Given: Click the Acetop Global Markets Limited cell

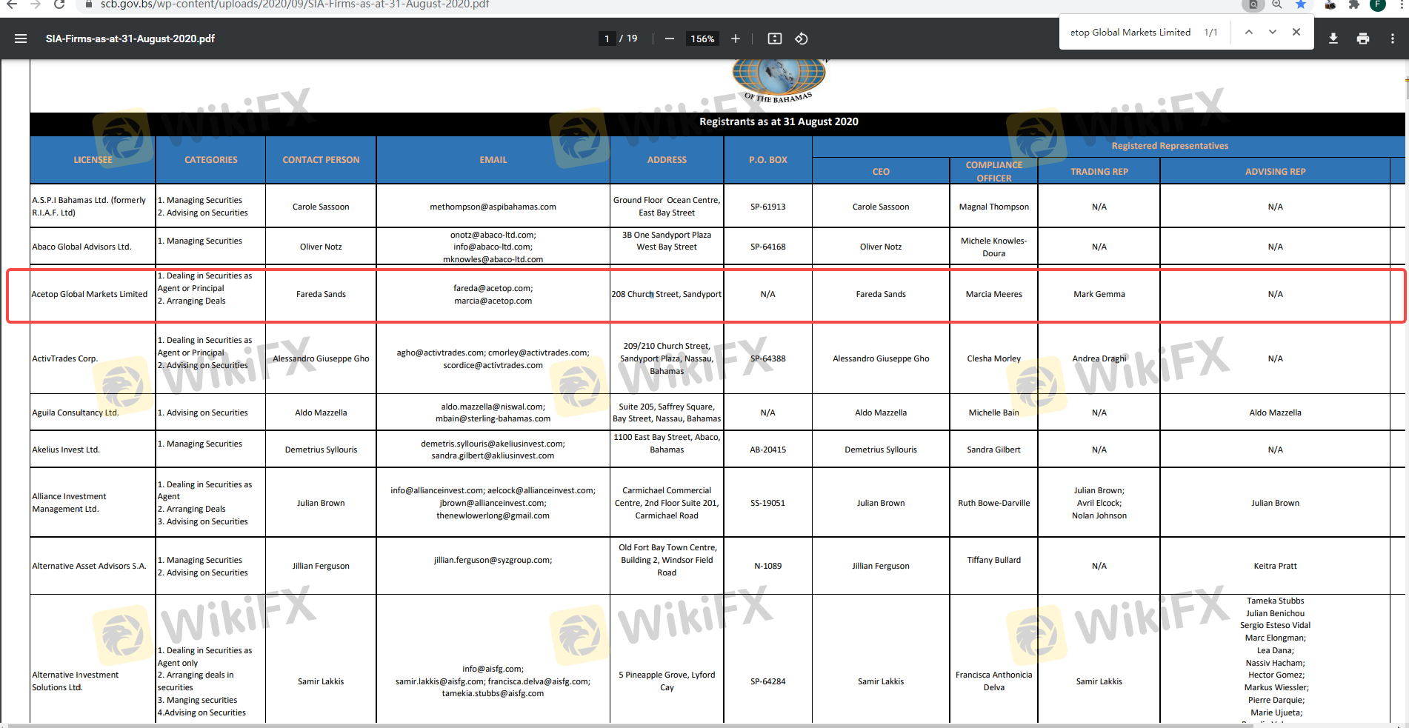Looking at the screenshot, I should pos(90,294).
